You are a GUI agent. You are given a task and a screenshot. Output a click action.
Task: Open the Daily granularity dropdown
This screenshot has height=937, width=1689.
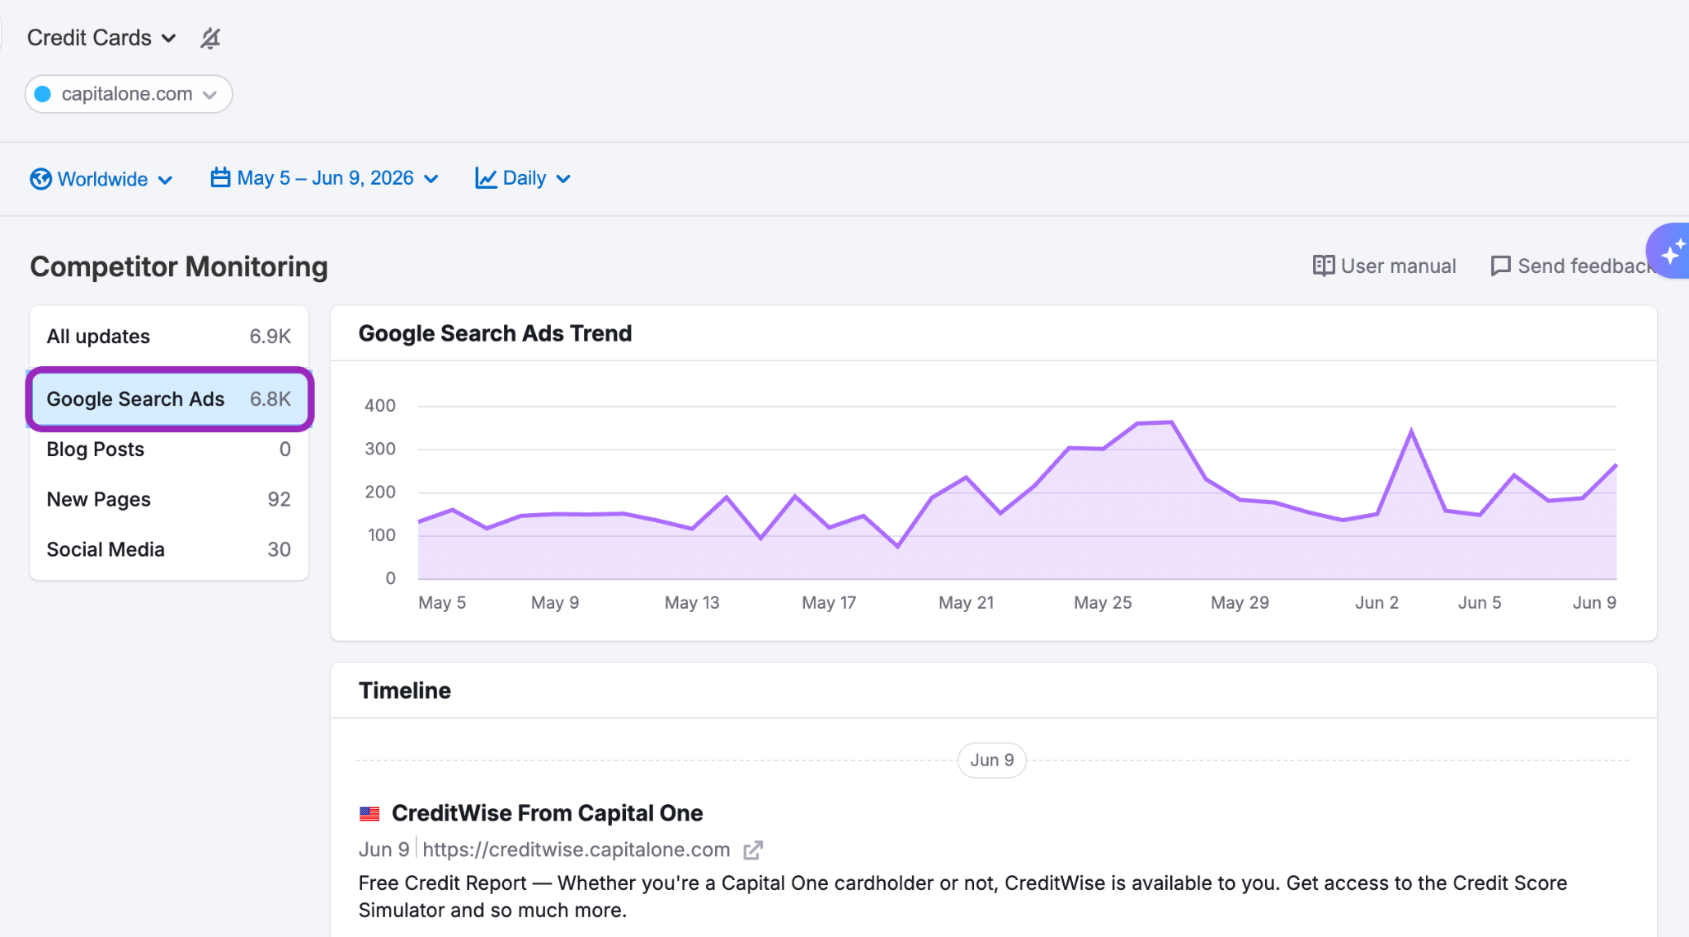coord(523,178)
